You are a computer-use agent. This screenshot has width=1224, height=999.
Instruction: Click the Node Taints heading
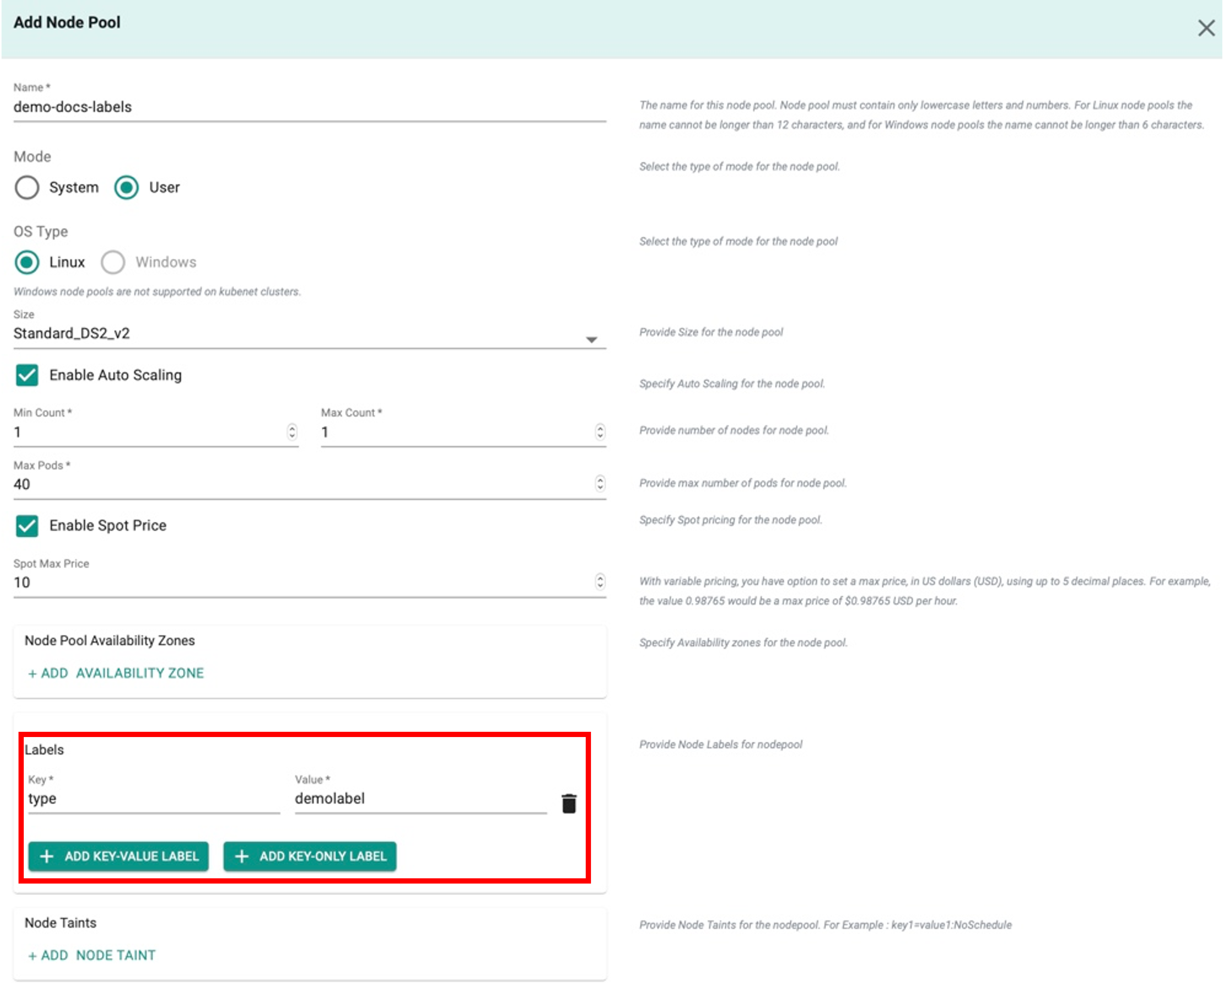coord(61,923)
